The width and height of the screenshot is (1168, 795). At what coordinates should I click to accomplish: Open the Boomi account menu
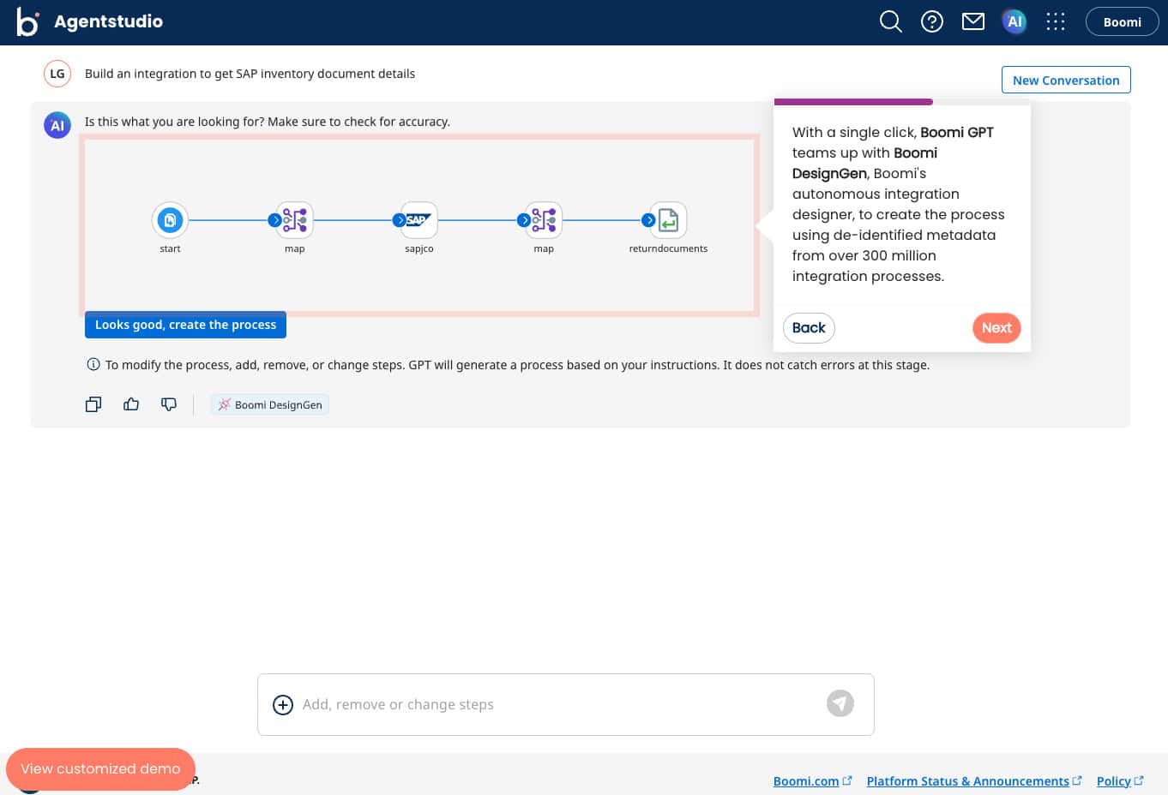click(x=1122, y=22)
